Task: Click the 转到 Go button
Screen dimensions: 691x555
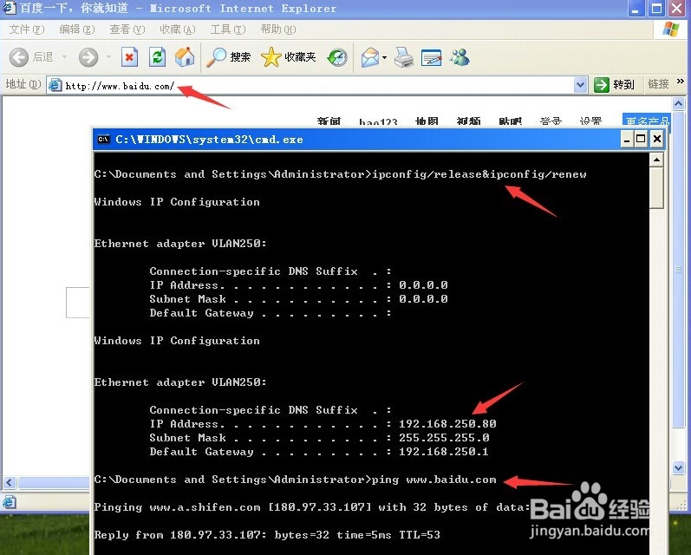Action: point(615,85)
